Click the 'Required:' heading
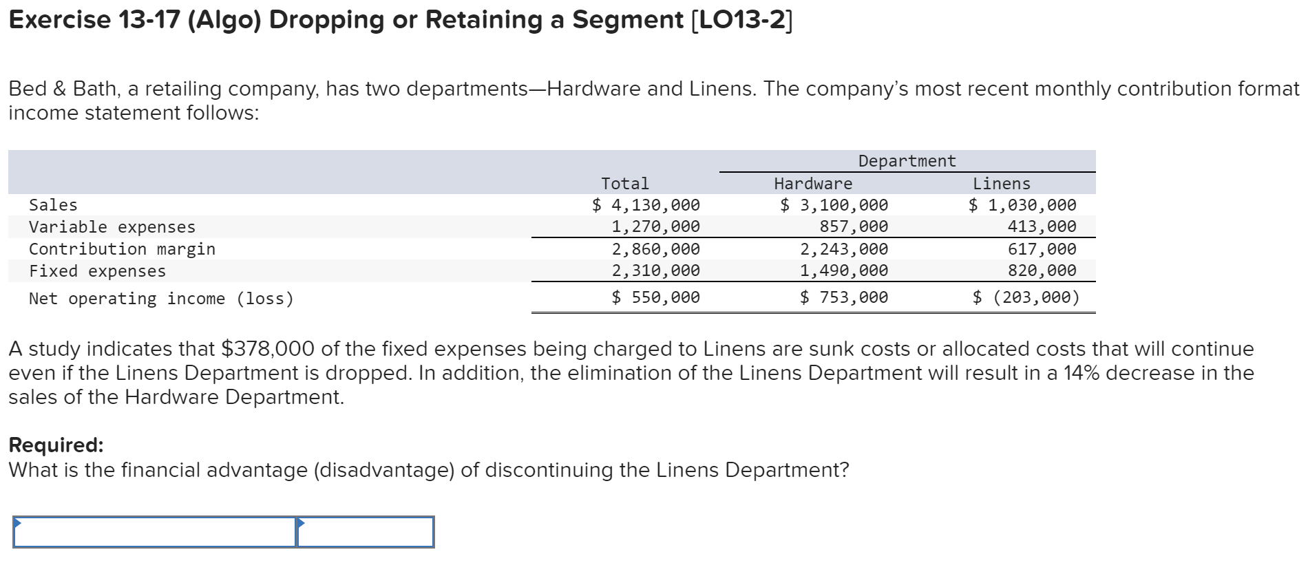1308x574 pixels. pyautogui.click(x=56, y=445)
